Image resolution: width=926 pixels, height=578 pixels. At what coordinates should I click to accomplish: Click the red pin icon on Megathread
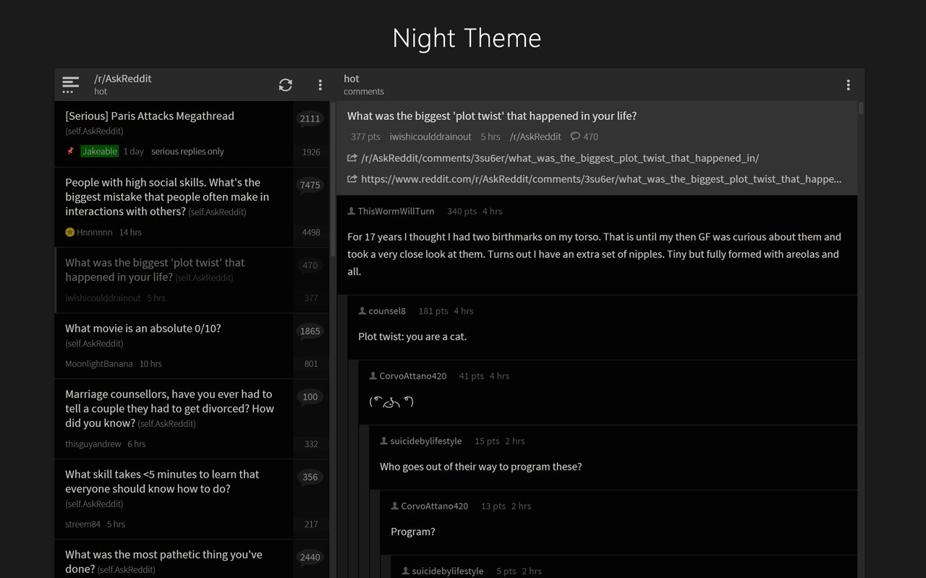70,151
